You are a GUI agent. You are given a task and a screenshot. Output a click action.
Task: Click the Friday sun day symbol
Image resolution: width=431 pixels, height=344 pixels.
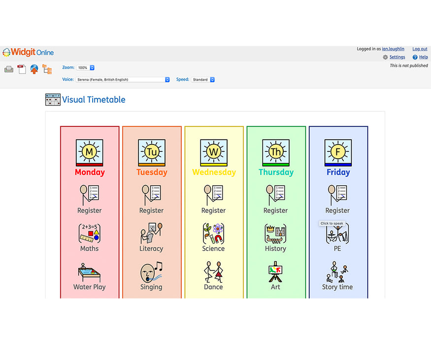[337, 152]
